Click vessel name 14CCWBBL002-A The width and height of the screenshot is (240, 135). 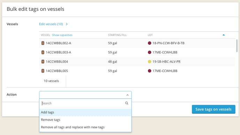(x=59, y=43)
